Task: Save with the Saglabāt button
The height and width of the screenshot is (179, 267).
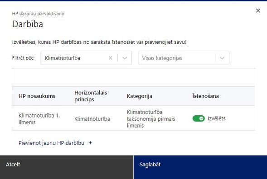Action: (x=200, y=167)
